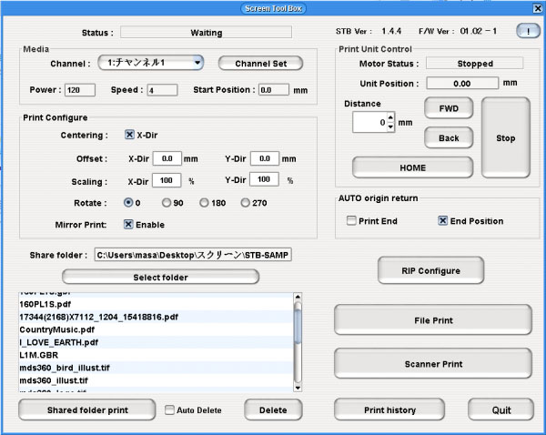Click the File Print button
The image size is (546, 435).
click(433, 320)
